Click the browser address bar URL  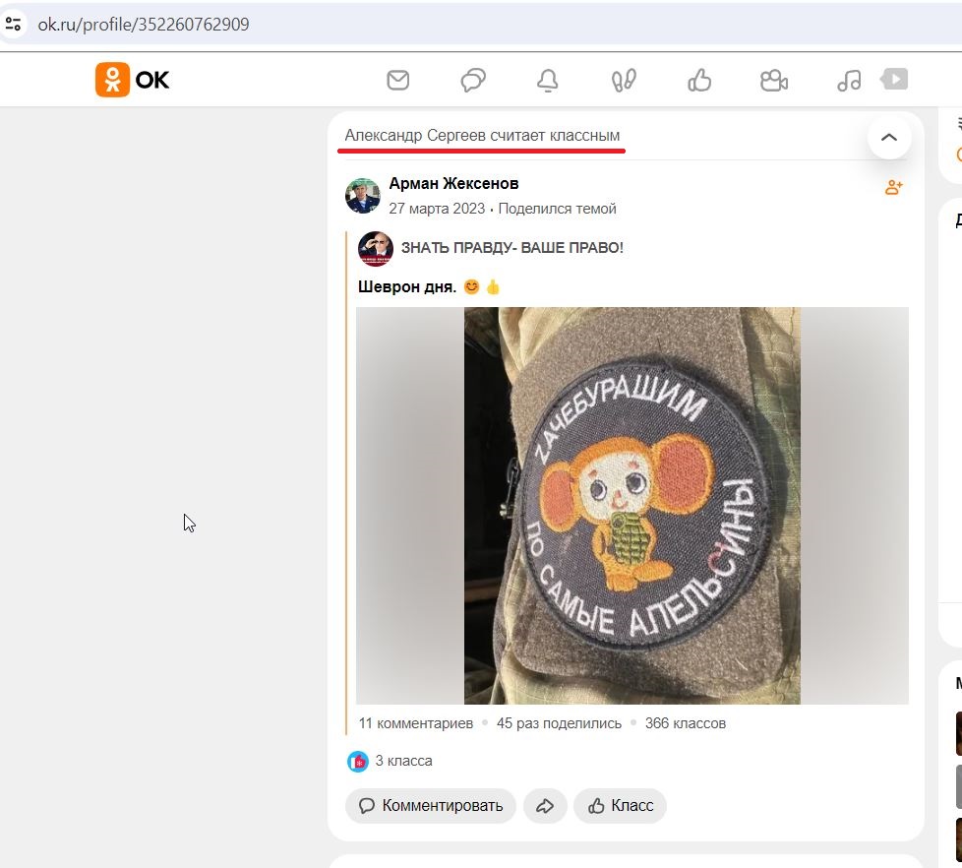[x=144, y=24]
